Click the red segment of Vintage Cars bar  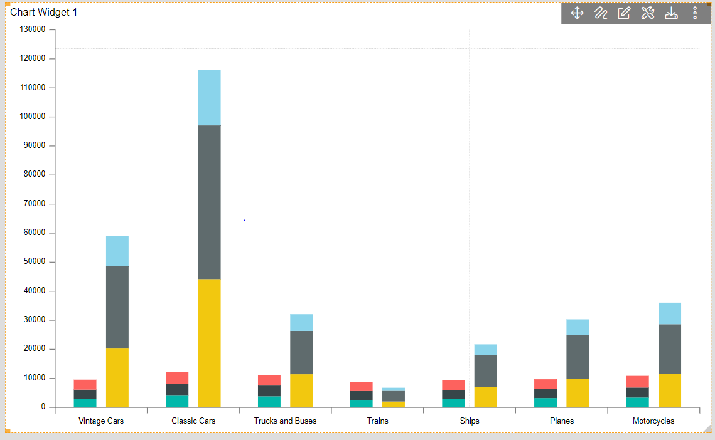(x=85, y=385)
